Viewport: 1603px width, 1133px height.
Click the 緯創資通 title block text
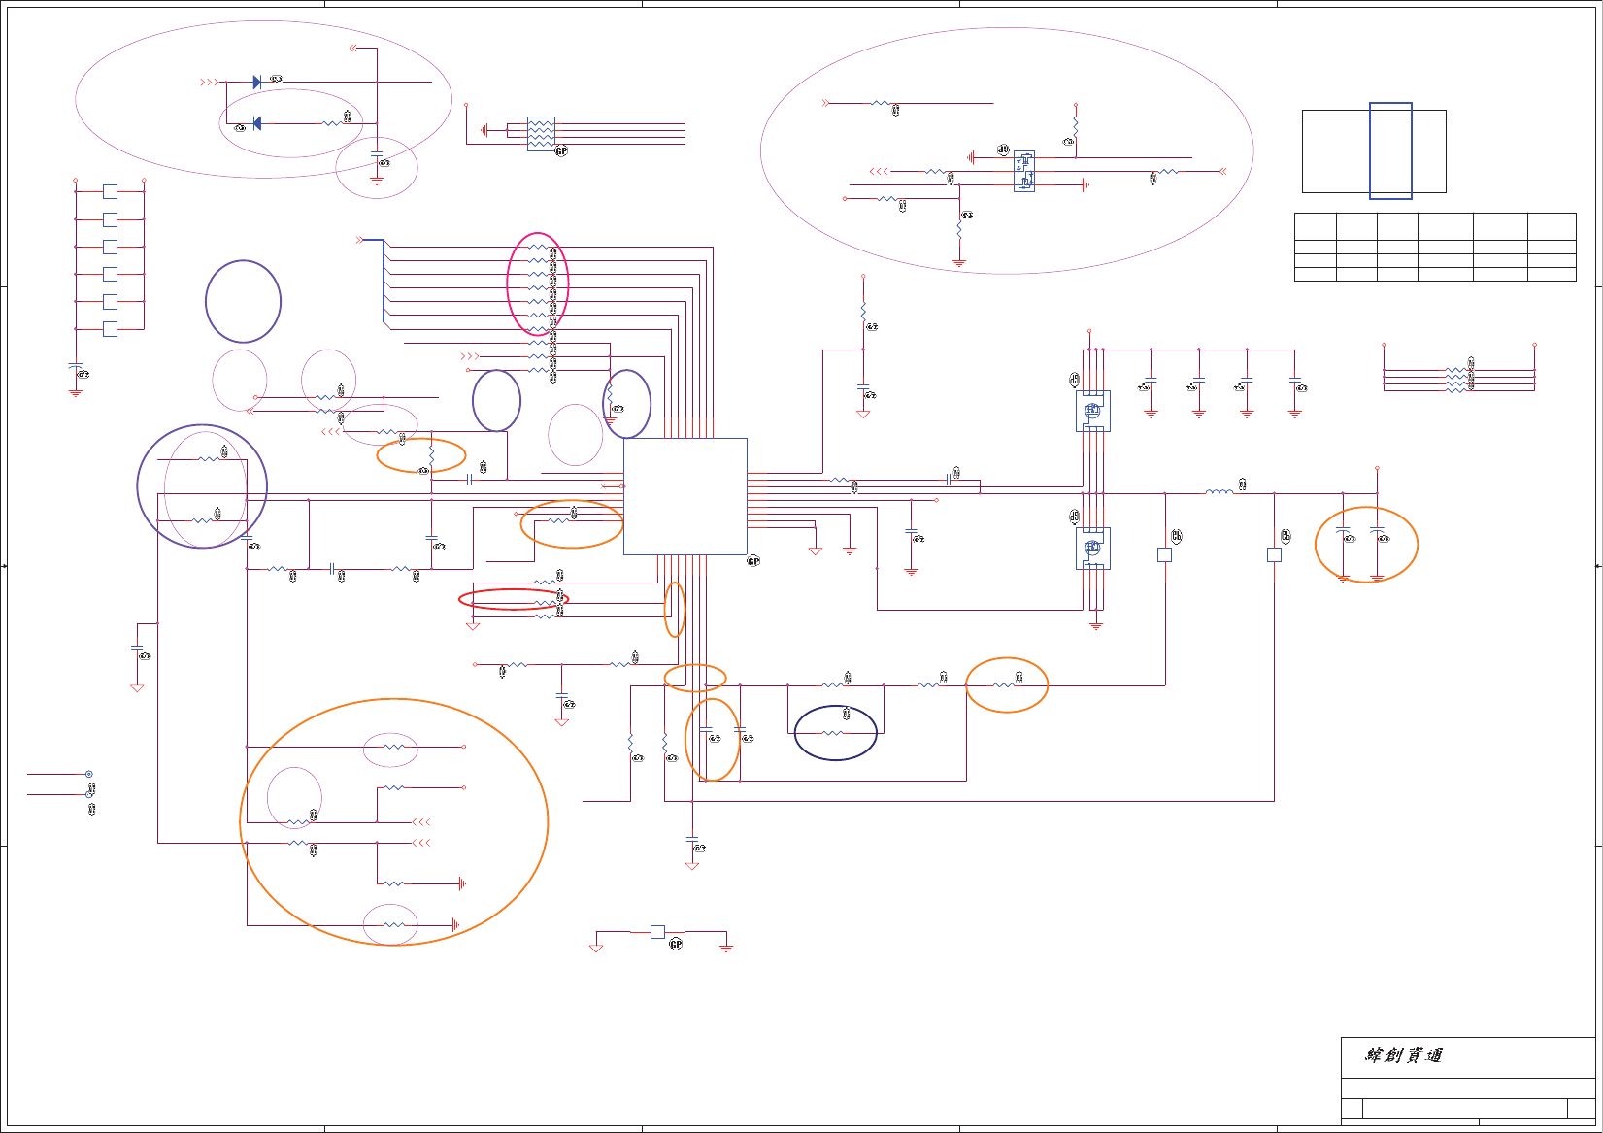1404,1055
